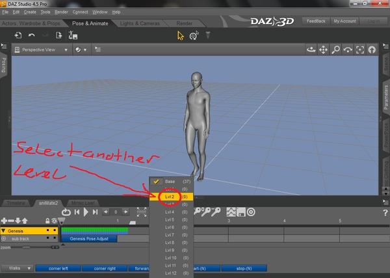Click the figure with save disk icon
The width and height of the screenshot is (390, 278).
73,35
